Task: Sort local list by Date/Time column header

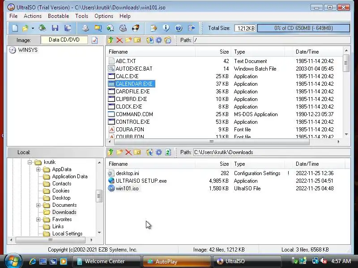Action: [318, 164]
